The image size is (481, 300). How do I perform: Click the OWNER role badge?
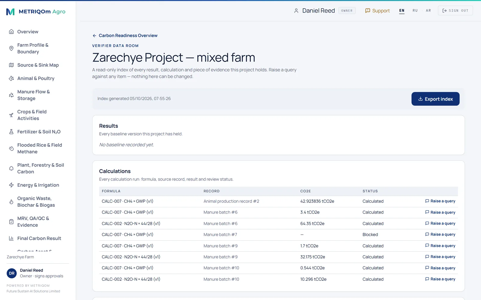coord(347,11)
